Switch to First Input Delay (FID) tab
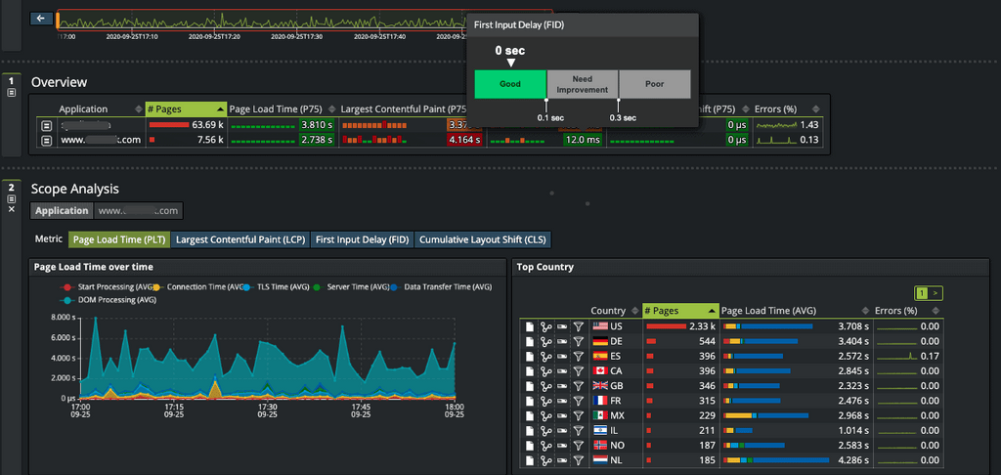This screenshot has height=475, width=1001. [x=363, y=240]
